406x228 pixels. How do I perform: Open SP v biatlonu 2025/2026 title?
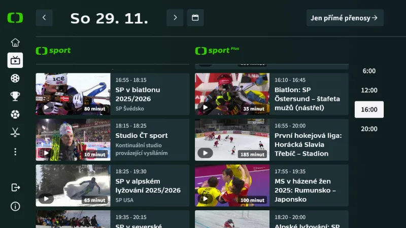(138, 94)
